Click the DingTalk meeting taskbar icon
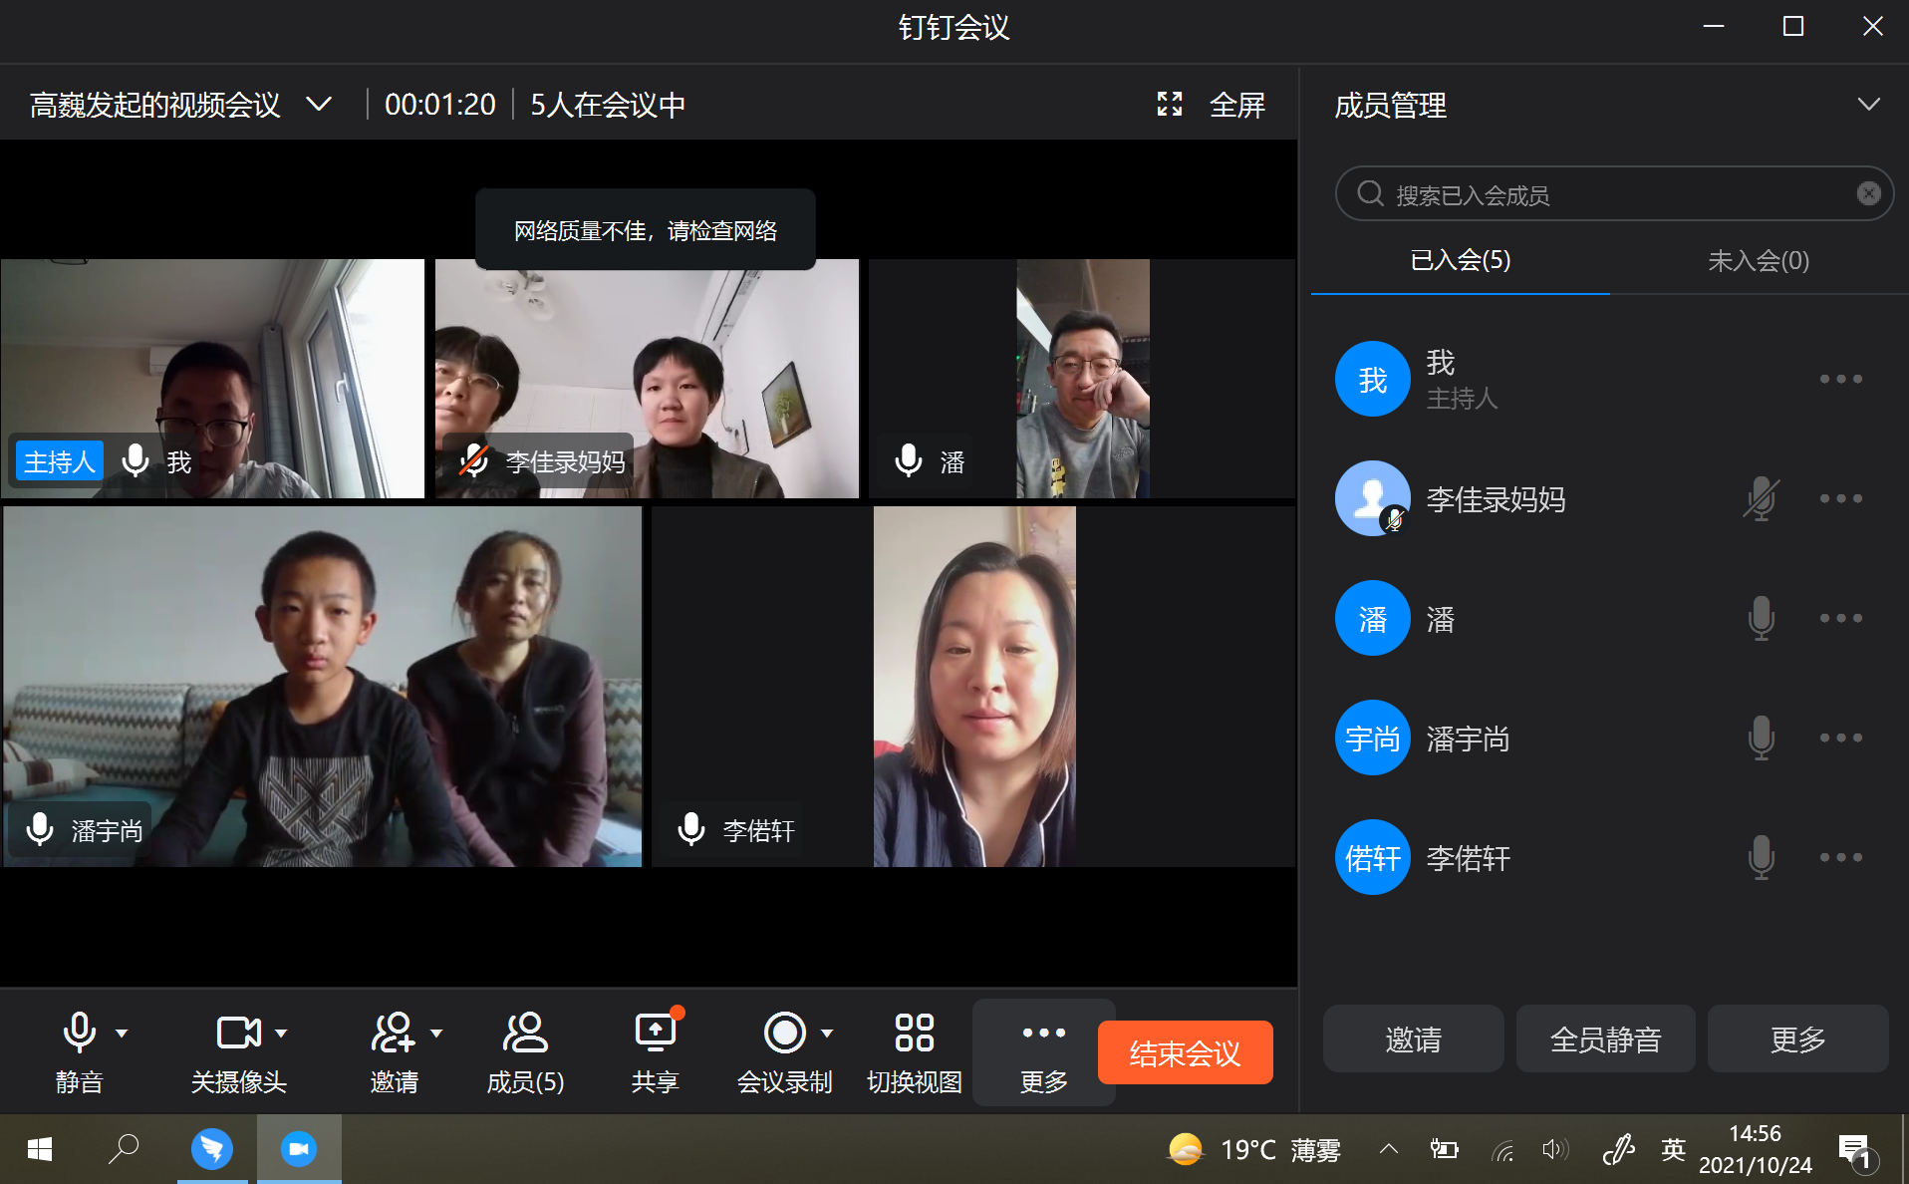The image size is (1909, 1184). [x=299, y=1149]
